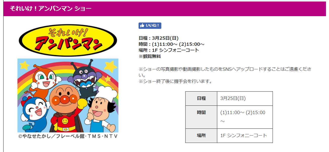329x152 pixels.
Task: Click the copyright text やなせたかし caption
Action: click(68, 136)
